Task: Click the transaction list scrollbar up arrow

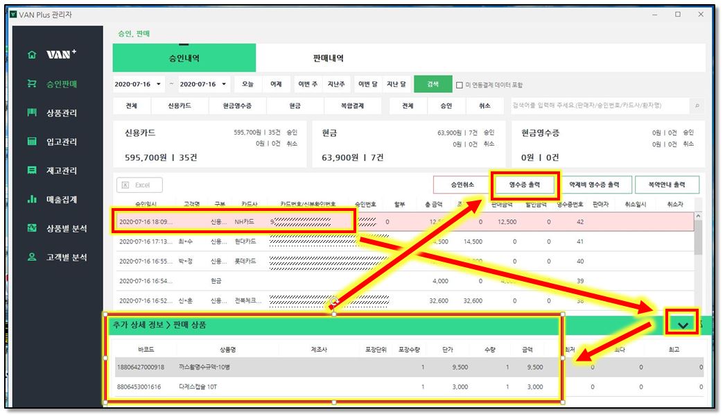Action: tap(697, 216)
